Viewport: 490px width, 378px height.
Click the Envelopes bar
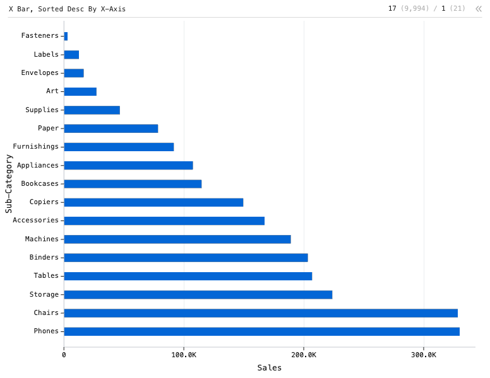point(74,73)
